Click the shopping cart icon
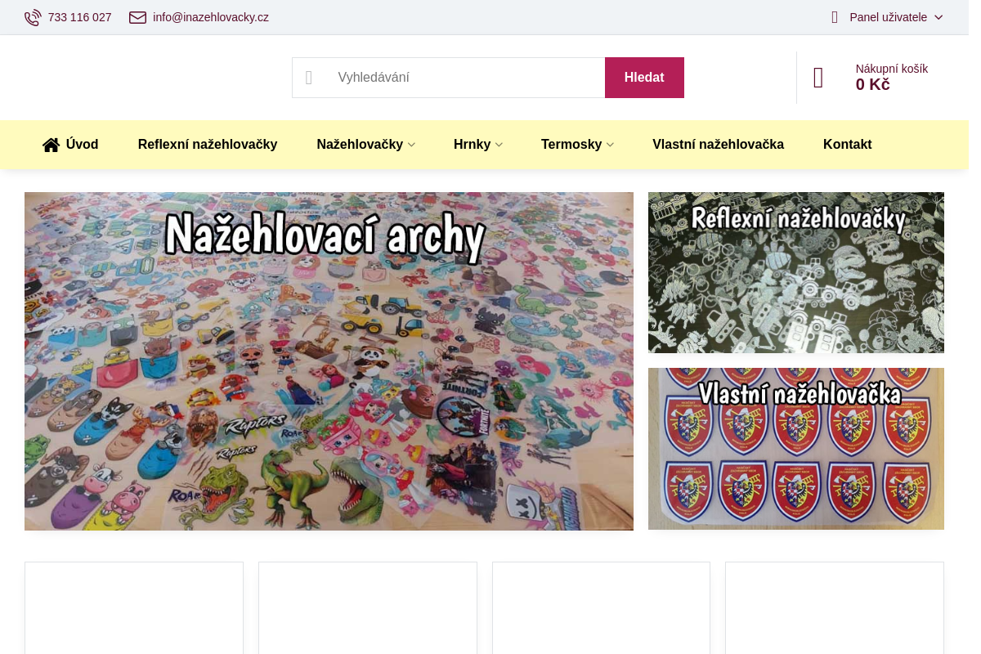 point(818,78)
